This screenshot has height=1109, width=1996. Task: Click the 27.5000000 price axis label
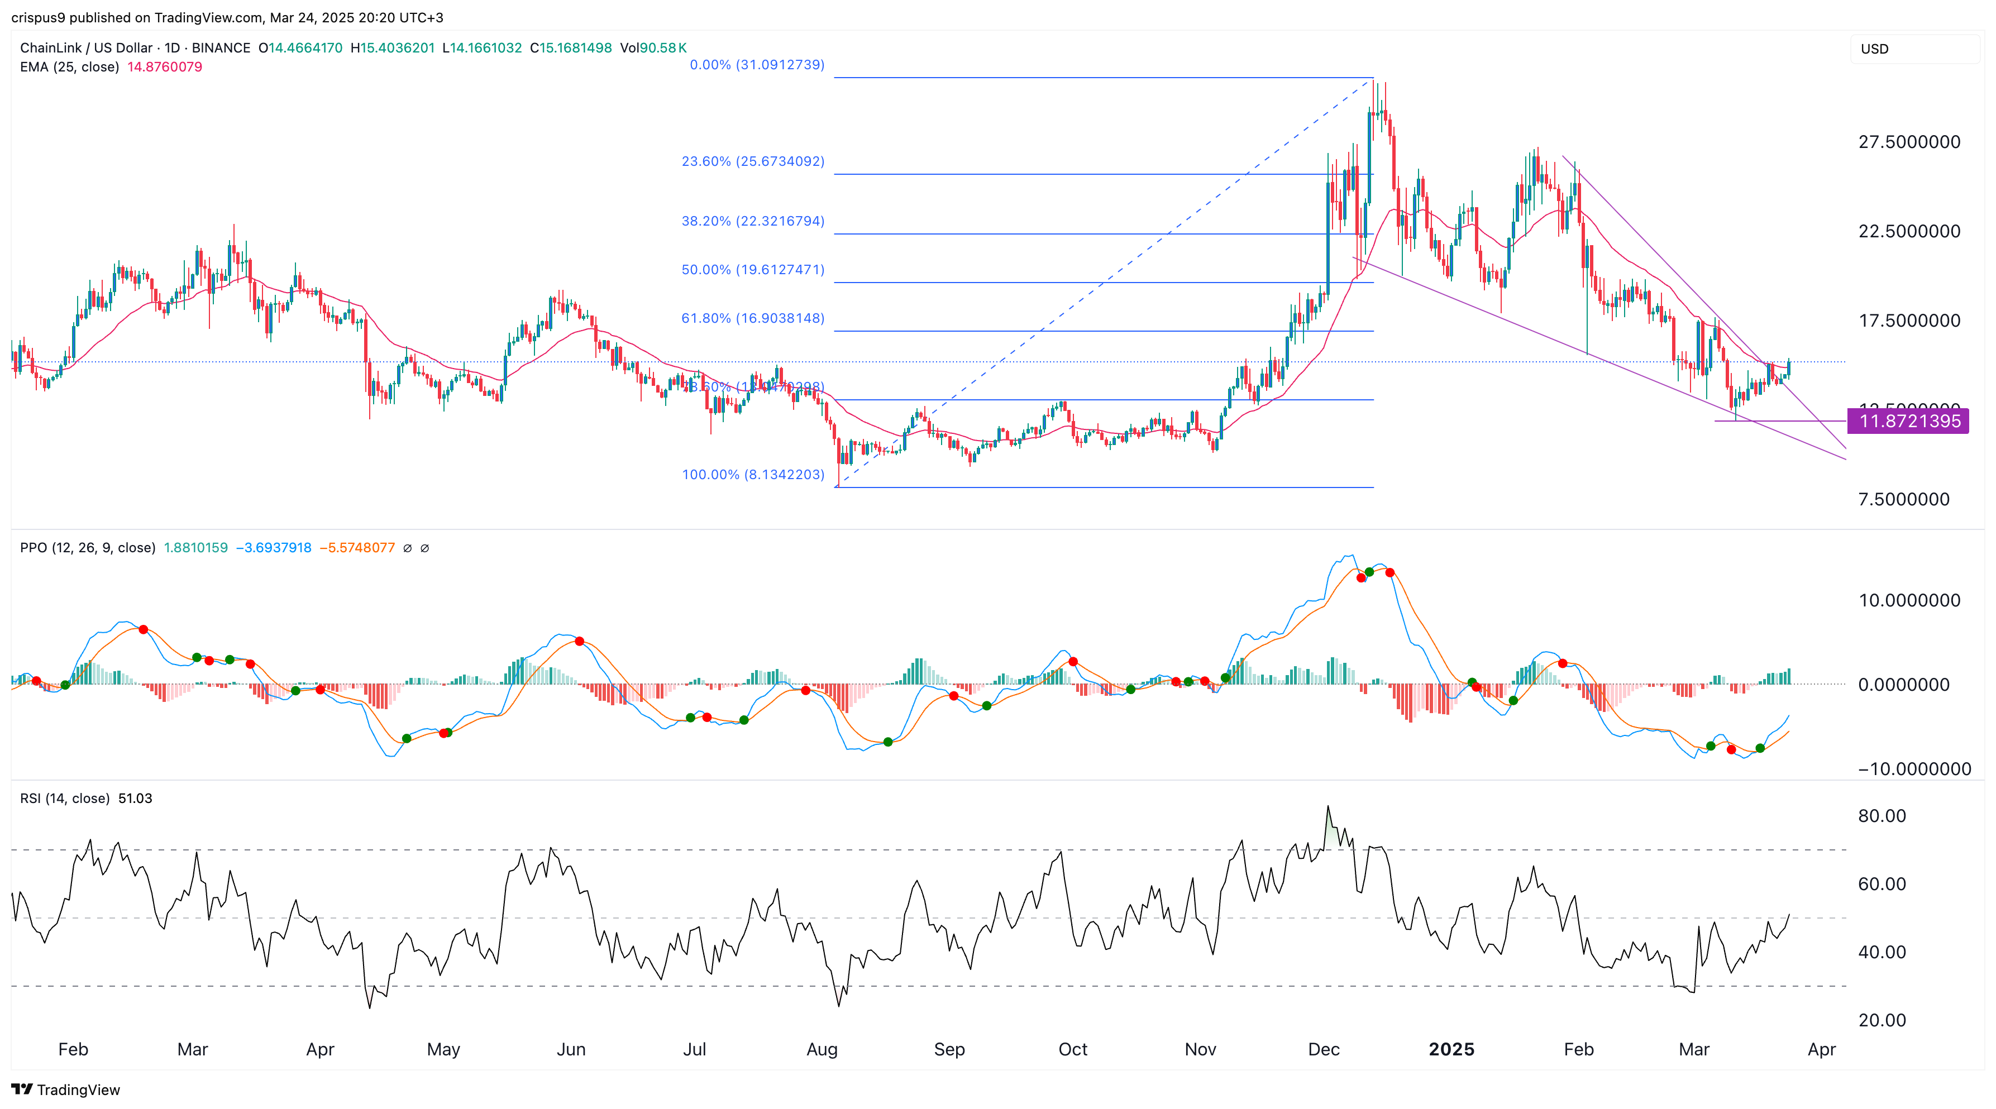point(1909,142)
